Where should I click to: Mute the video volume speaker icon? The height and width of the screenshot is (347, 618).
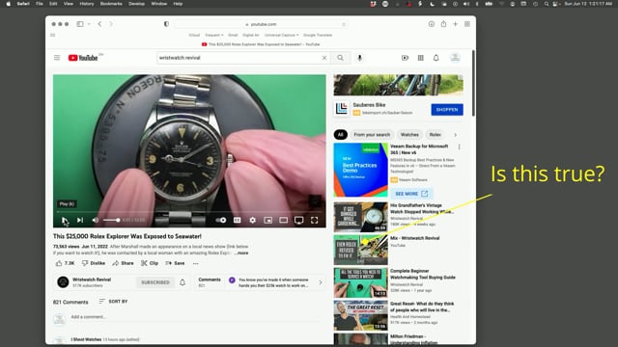click(x=95, y=221)
